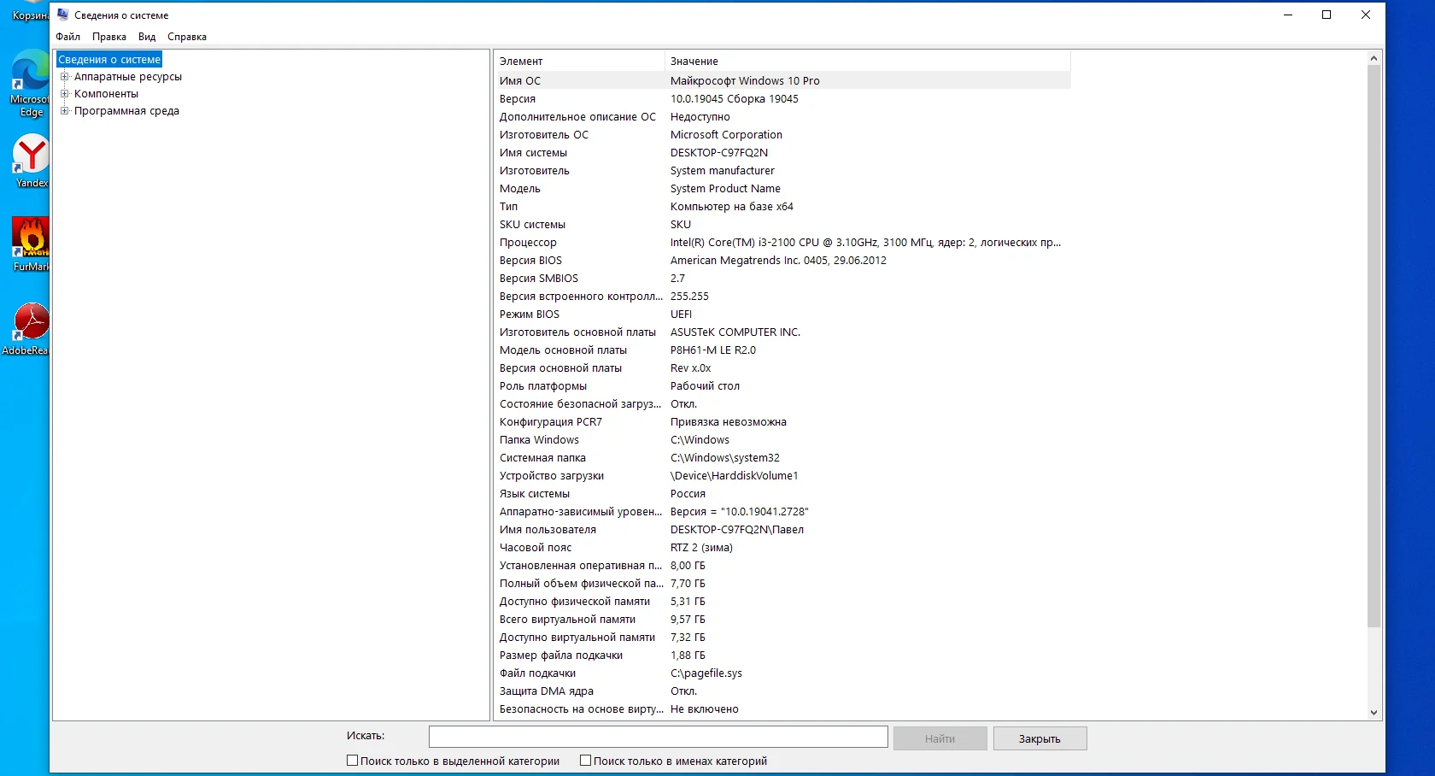
Task: Click the value RTZ 2 (зима)
Action: [x=701, y=548]
